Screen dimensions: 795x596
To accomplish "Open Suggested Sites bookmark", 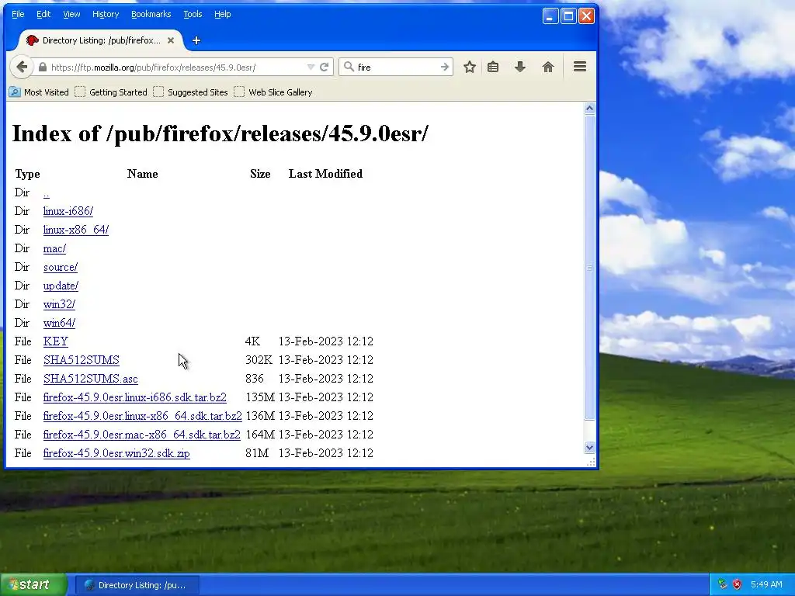I will click(191, 92).
